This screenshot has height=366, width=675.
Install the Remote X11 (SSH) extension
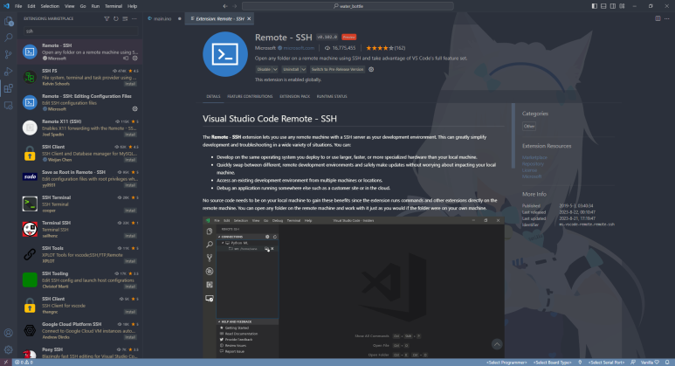coord(130,135)
